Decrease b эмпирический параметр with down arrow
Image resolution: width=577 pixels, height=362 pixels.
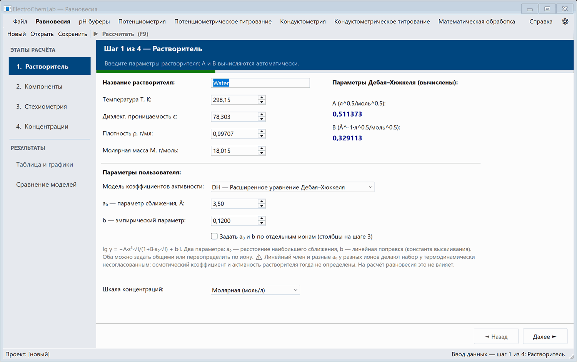(x=262, y=223)
